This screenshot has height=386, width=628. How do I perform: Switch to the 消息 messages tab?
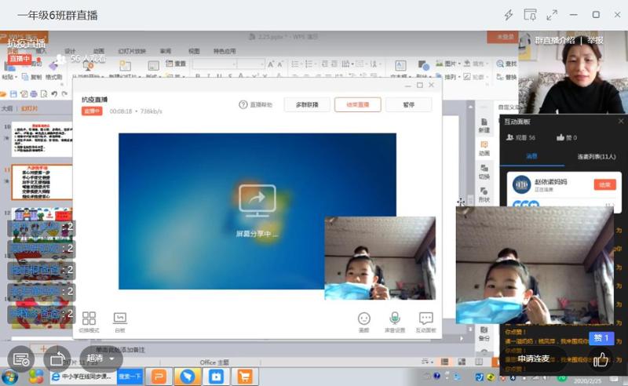(531, 157)
